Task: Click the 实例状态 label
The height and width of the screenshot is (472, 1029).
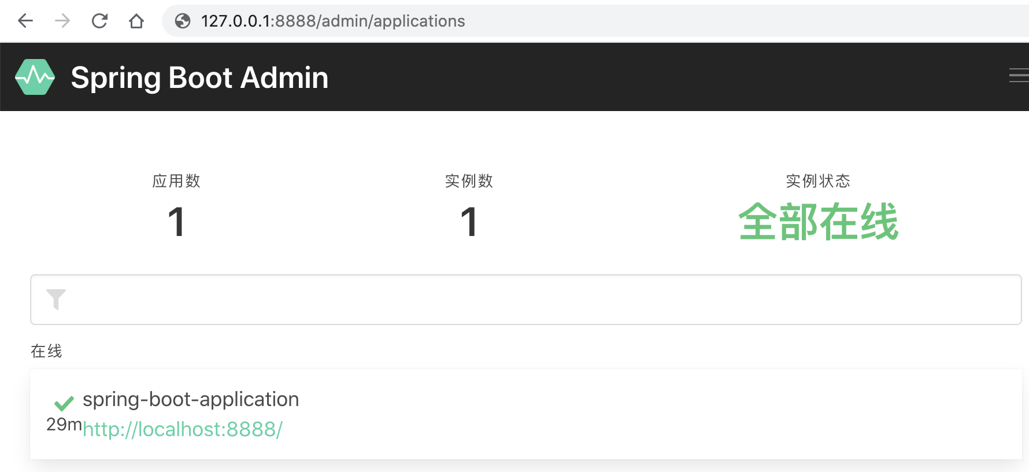Action: coord(818,181)
